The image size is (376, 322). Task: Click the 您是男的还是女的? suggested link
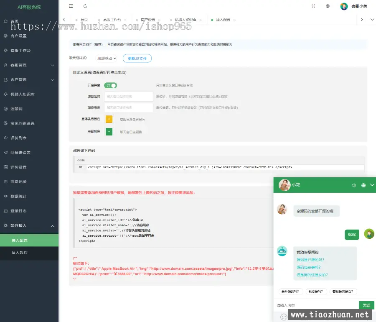coord(312,275)
